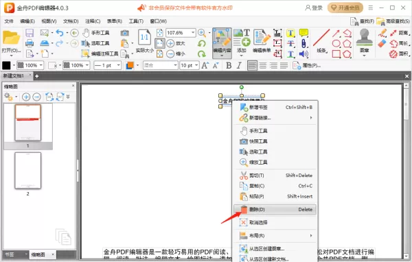Image resolution: width=412 pixels, height=262 pixels.
Task: Expand the 添加 dropdown arrow
Action: pyautogui.click(x=242, y=56)
